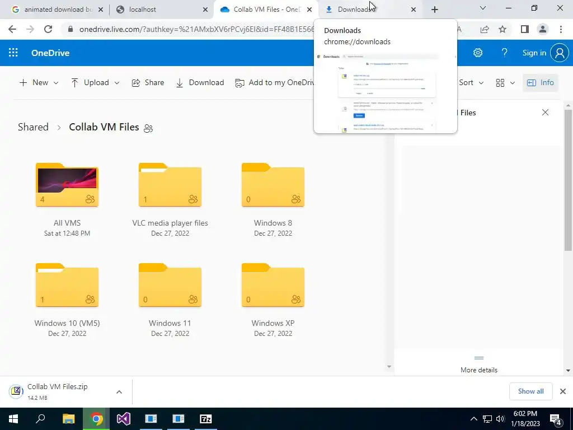Go forward in browser history
Viewport: 573px width, 430px height.
pyautogui.click(x=30, y=29)
